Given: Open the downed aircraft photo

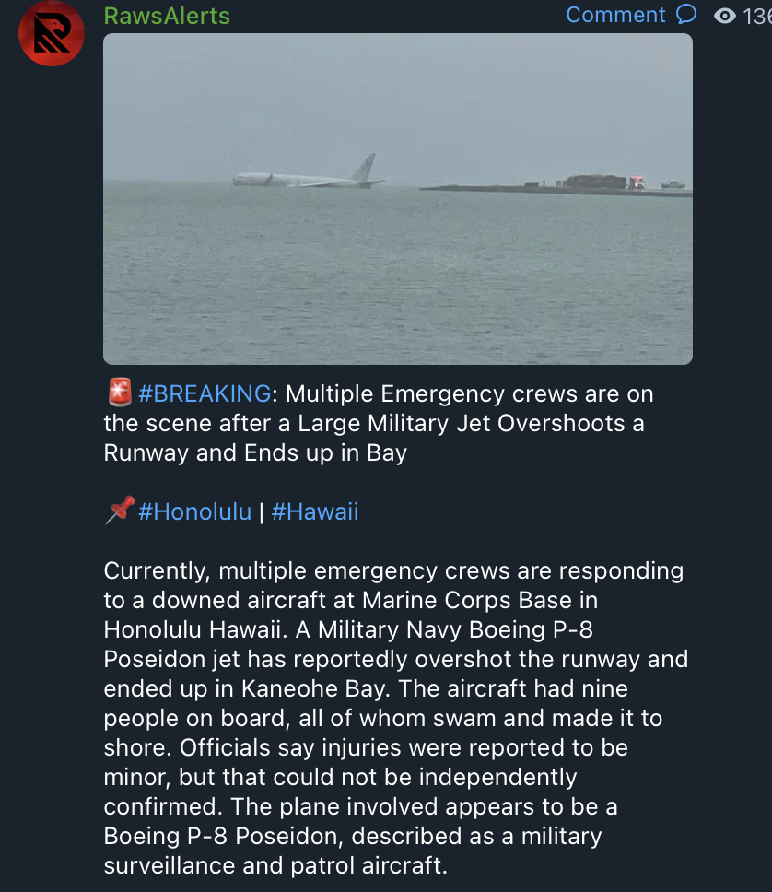Looking at the screenshot, I should [398, 198].
